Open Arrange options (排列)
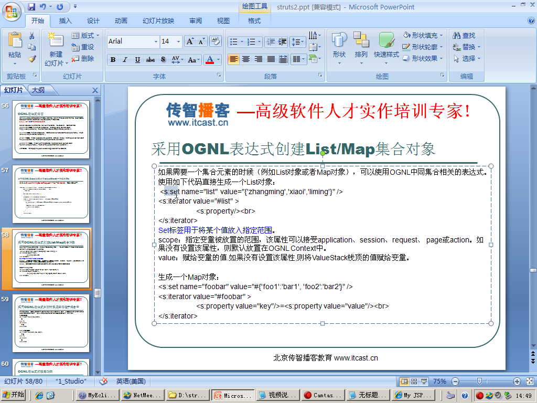 click(361, 48)
